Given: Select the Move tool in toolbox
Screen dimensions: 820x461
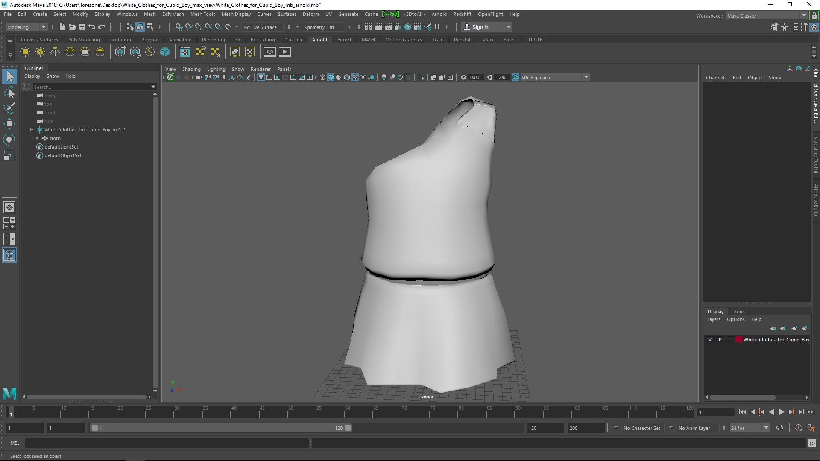Looking at the screenshot, I should click(x=9, y=124).
